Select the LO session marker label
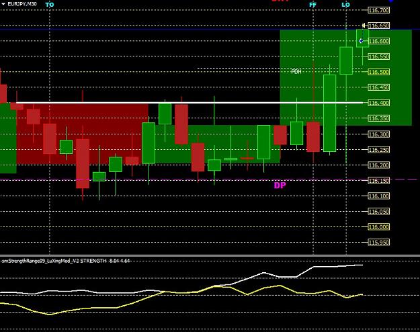 tap(346, 5)
